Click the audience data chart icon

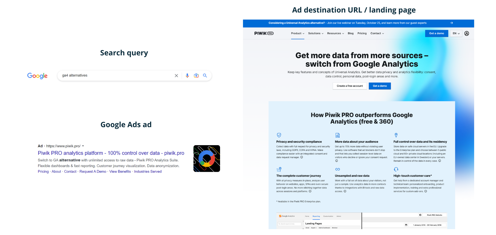click(x=338, y=135)
